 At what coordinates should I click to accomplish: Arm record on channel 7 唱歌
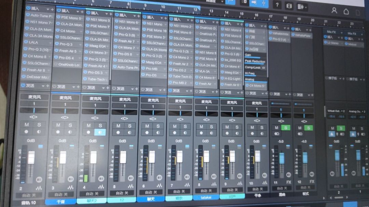pos(175,132)
